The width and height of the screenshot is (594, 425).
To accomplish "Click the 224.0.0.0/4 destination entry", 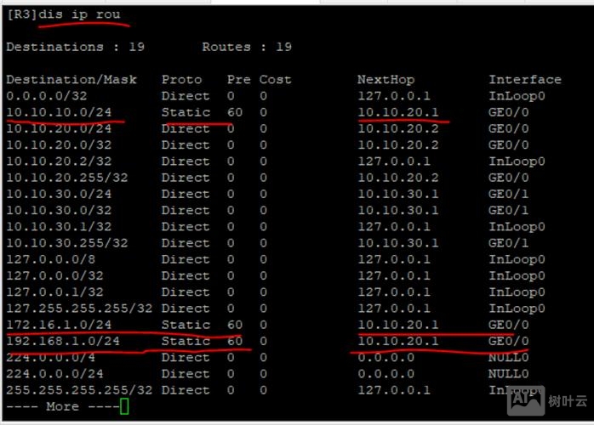I will 51,358.
